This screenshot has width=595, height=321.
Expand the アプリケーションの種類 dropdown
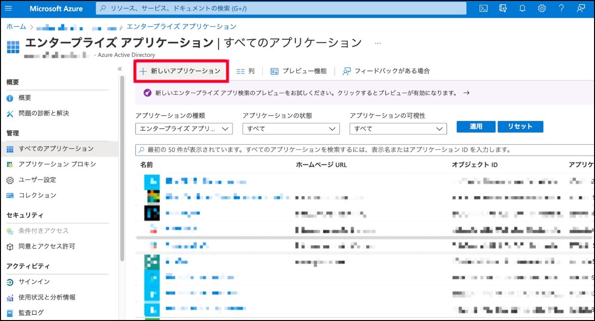click(x=184, y=129)
